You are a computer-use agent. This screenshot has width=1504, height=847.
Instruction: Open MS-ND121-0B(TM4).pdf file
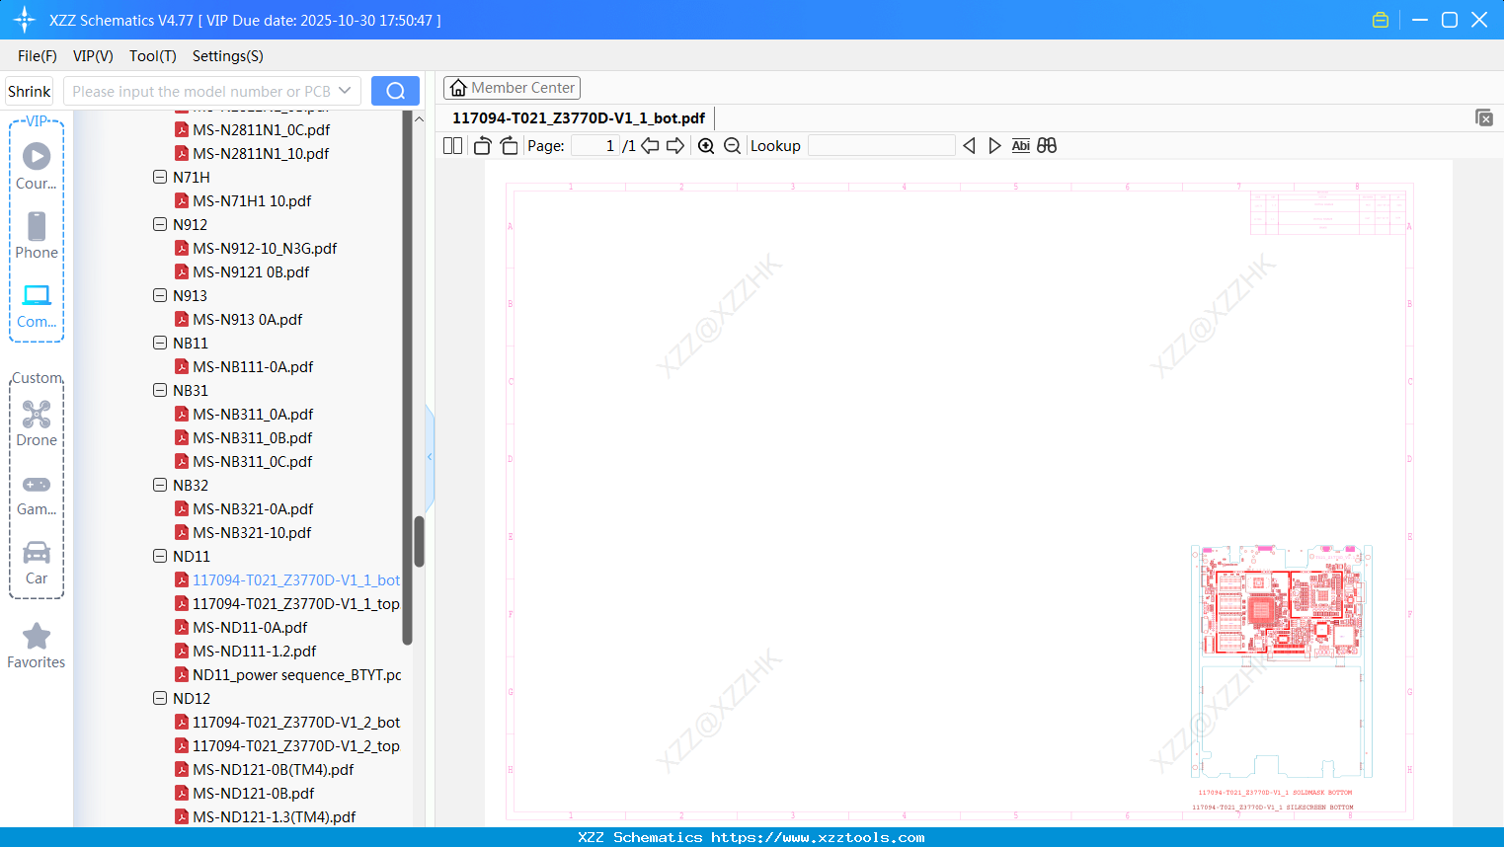point(273,770)
